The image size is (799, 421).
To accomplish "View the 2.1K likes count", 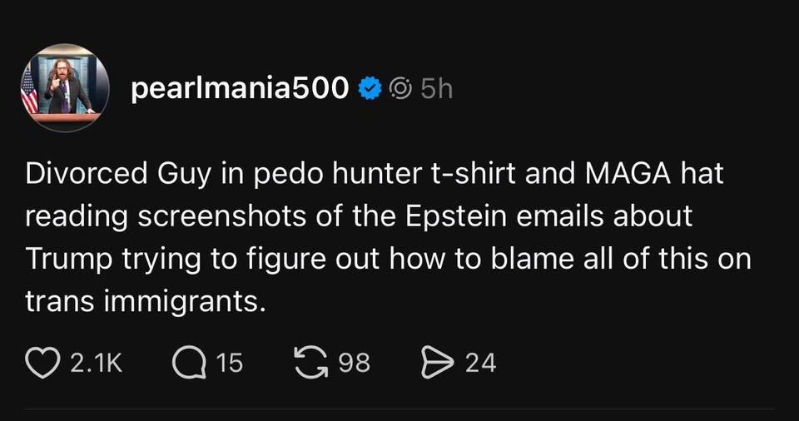I will pos(97,362).
